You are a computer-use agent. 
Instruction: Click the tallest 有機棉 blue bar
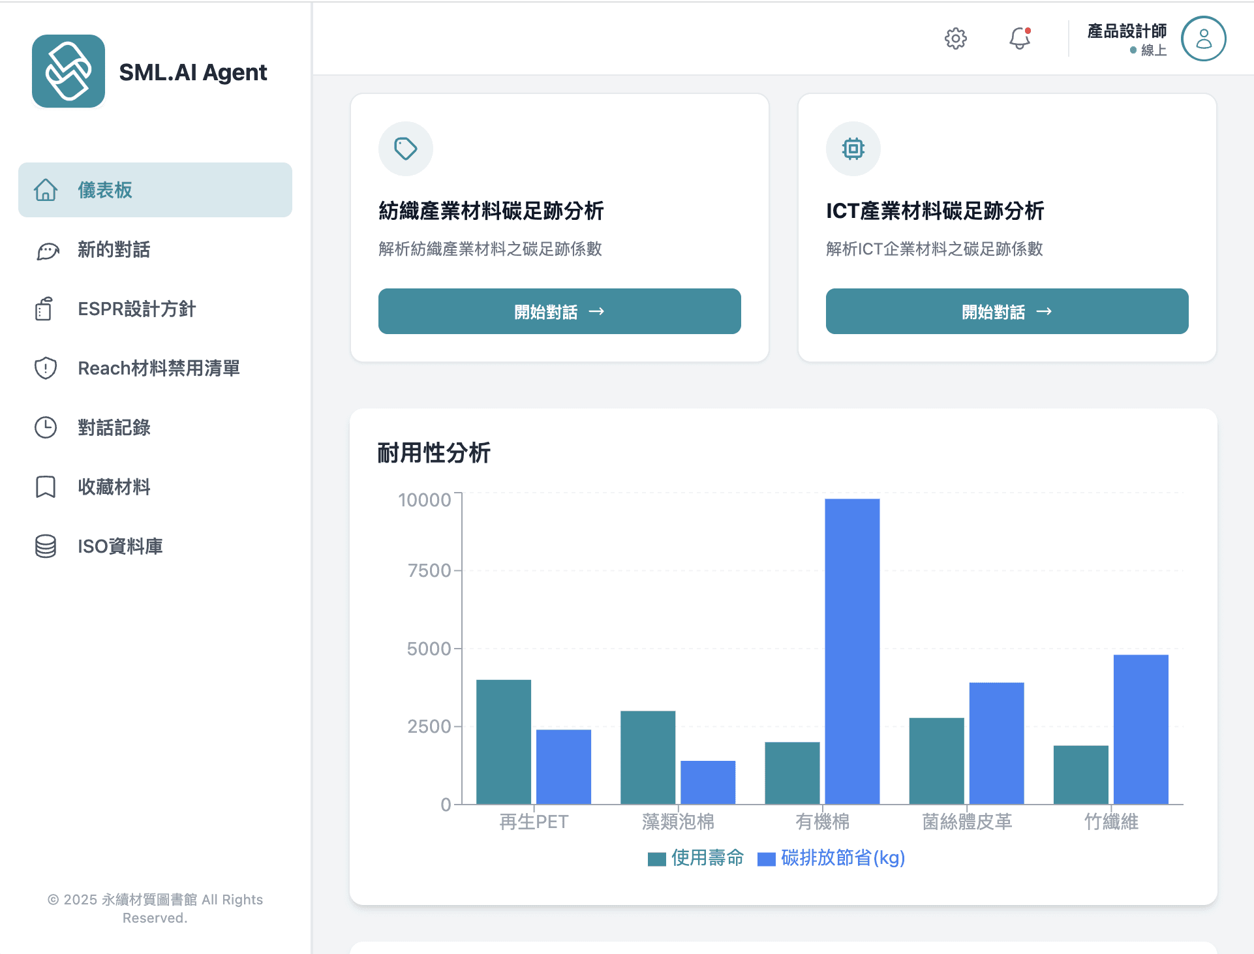[x=852, y=651]
